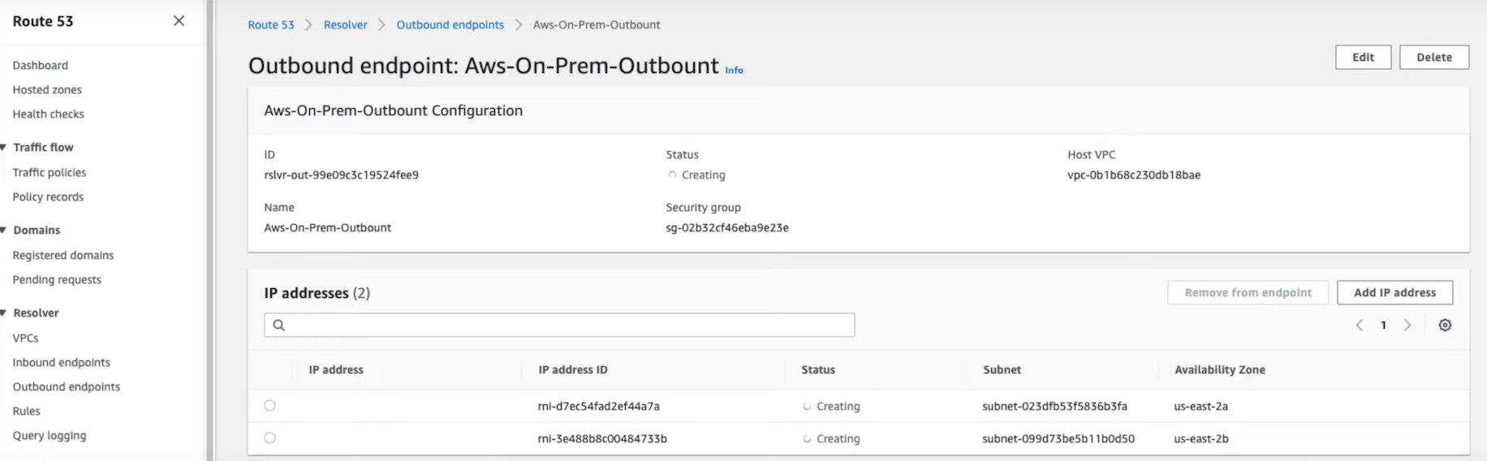Click Outbound endpoints breadcrumb link
Image resolution: width=1487 pixels, height=461 pixels.
pyautogui.click(x=450, y=25)
